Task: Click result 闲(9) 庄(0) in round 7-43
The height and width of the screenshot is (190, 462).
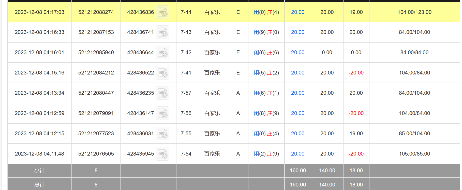Action: pyautogui.click(x=266, y=32)
